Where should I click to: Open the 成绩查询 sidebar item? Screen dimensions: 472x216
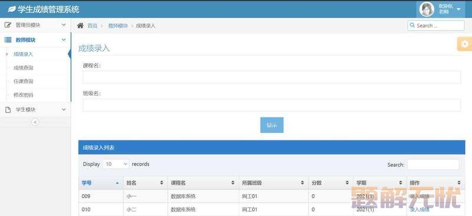pyautogui.click(x=23, y=68)
